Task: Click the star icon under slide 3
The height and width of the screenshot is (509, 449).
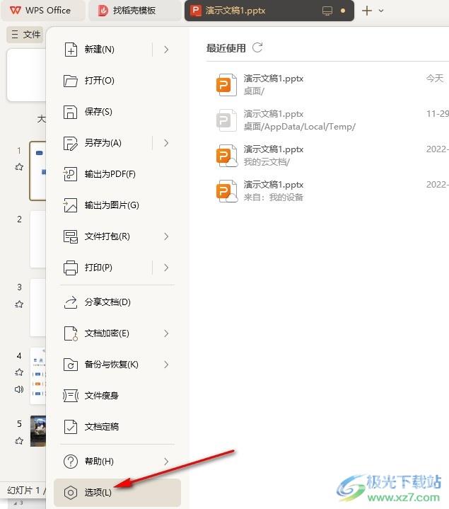Action: 19,304
